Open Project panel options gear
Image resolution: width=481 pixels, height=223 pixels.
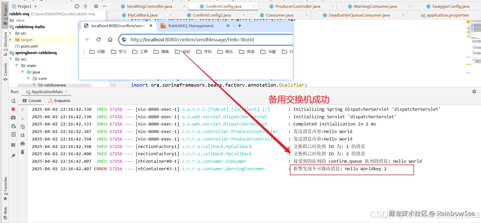[96, 6]
